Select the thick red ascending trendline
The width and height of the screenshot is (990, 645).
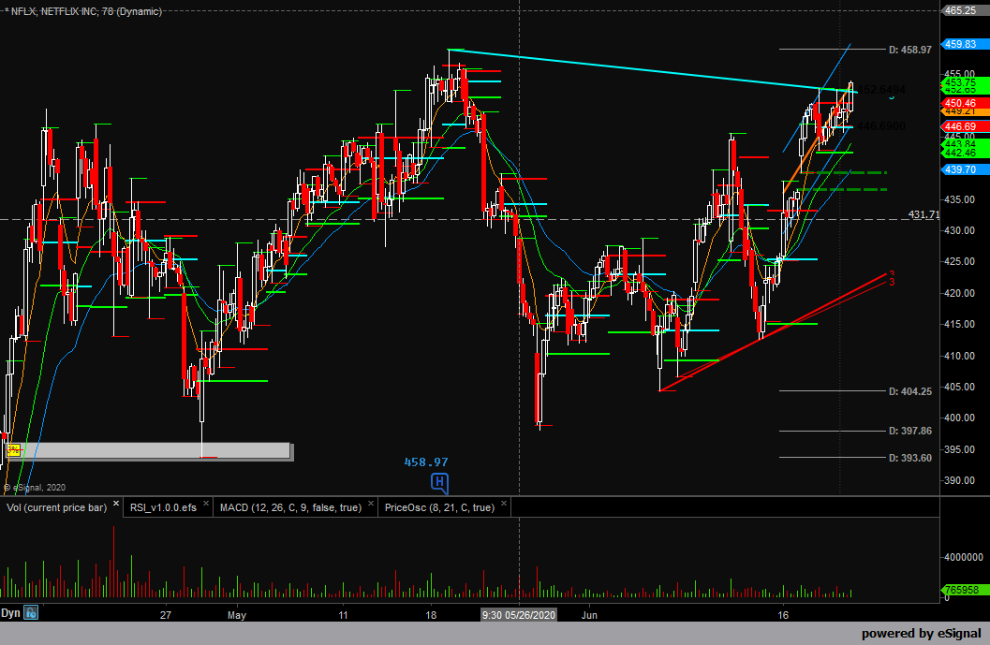click(774, 332)
